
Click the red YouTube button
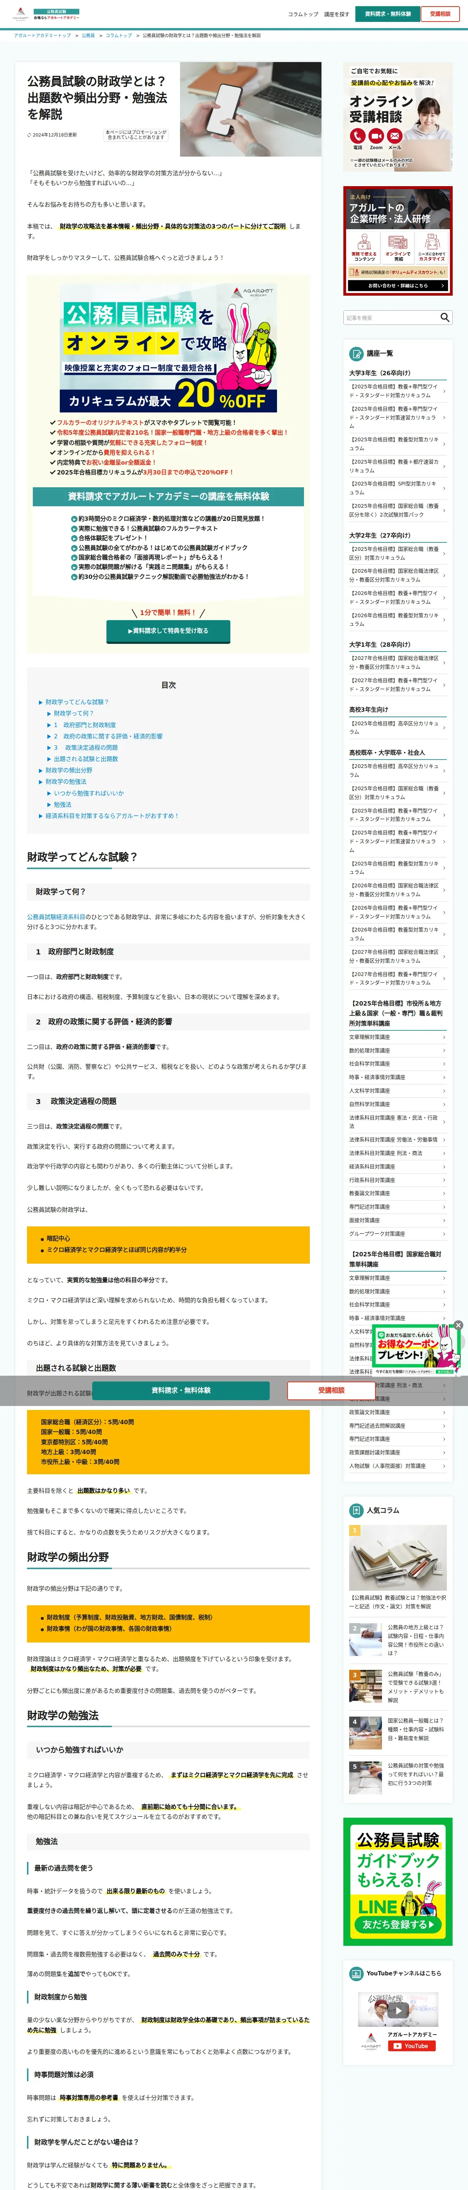coord(412,2046)
